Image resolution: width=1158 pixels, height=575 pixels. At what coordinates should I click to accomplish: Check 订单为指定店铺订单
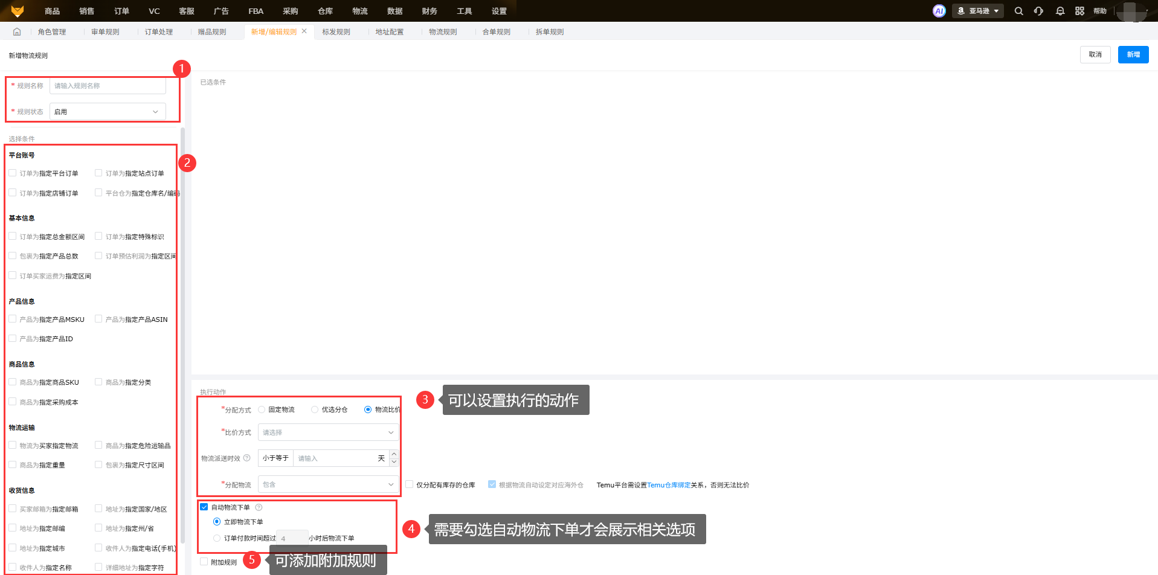point(13,193)
